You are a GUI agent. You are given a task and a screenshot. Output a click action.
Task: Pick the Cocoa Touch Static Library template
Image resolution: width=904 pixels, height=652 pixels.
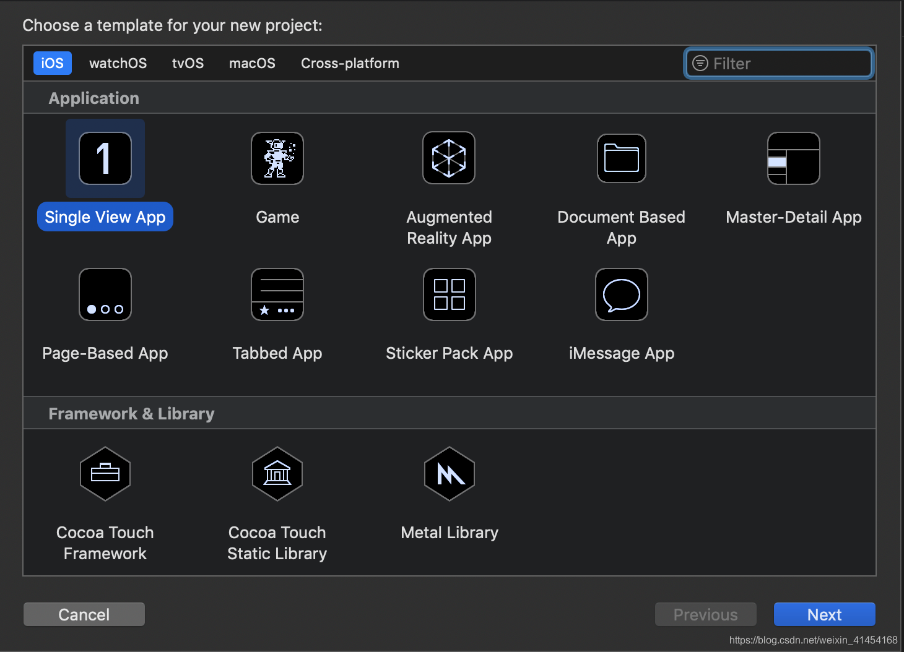click(x=277, y=474)
